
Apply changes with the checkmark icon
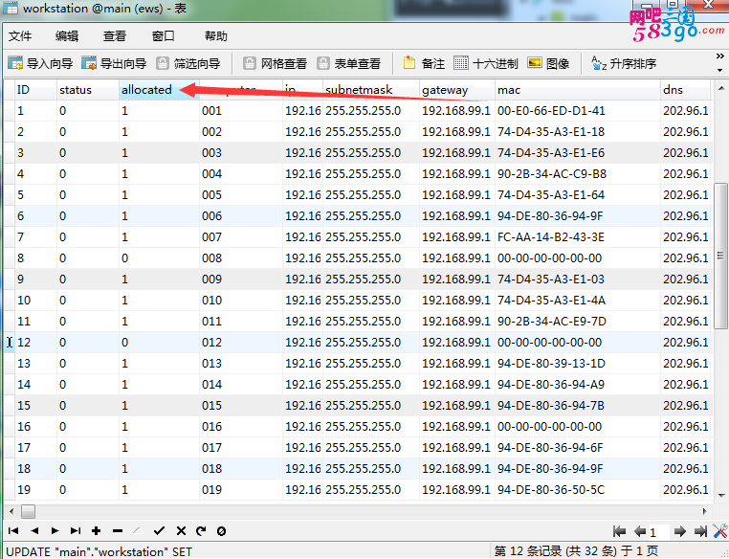(159, 530)
